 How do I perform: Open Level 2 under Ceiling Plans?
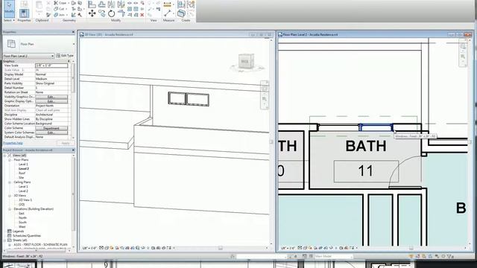(23, 191)
